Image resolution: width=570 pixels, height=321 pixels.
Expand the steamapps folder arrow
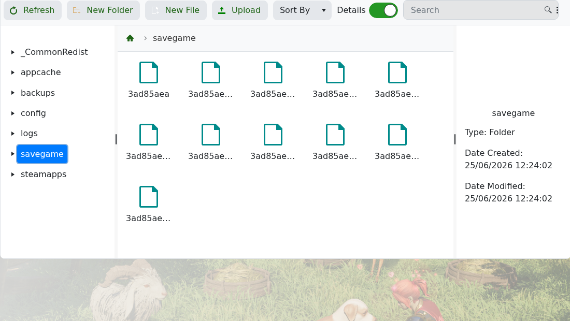[13, 174]
